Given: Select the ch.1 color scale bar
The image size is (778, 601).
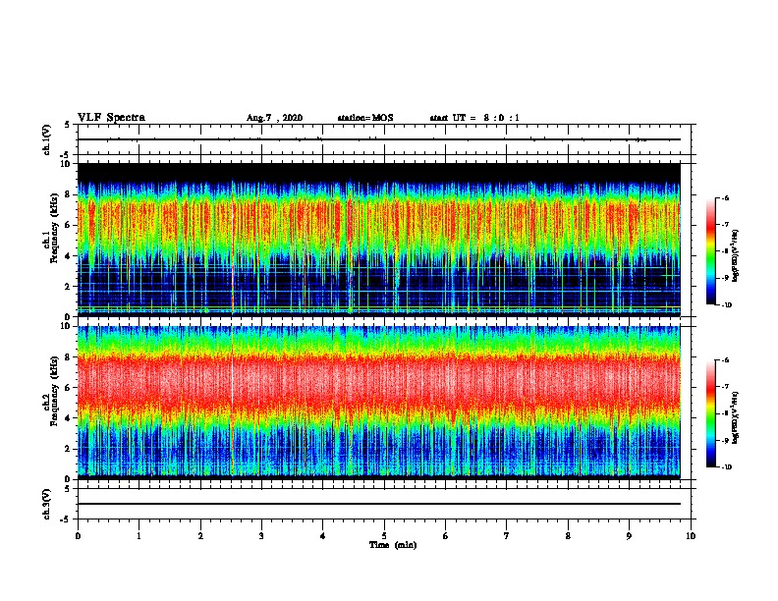Looking at the screenshot, I should coord(711,251).
